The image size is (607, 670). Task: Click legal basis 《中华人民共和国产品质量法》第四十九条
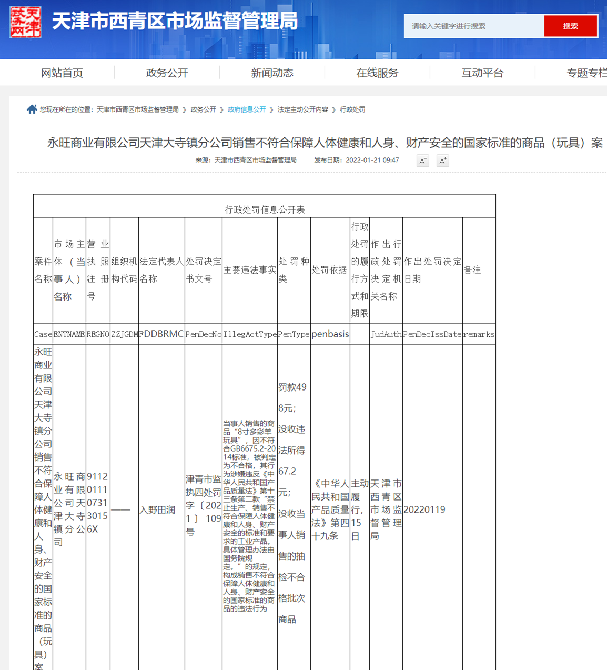[x=330, y=509]
